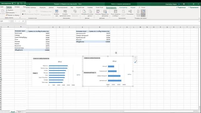Click the values field button on city chart
Image resolution: width=201 pixels, height=113 pixels.
[x=41, y=58]
